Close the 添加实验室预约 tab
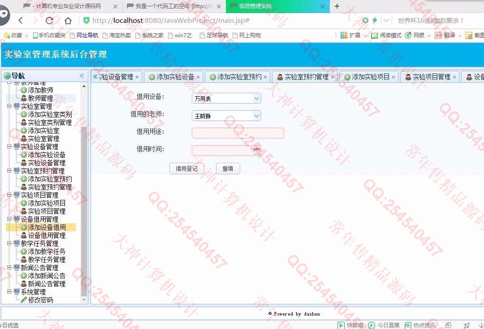Viewport: 484px width, 329px height. [x=265, y=77]
